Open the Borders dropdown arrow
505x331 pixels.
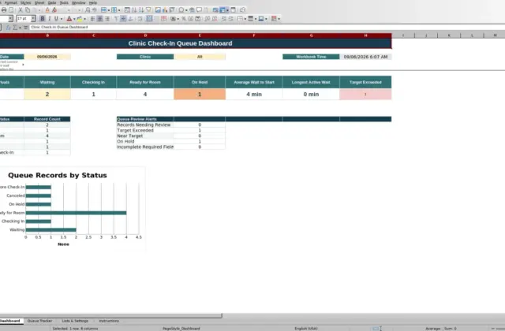pyautogui.click(x=245, y=19)
